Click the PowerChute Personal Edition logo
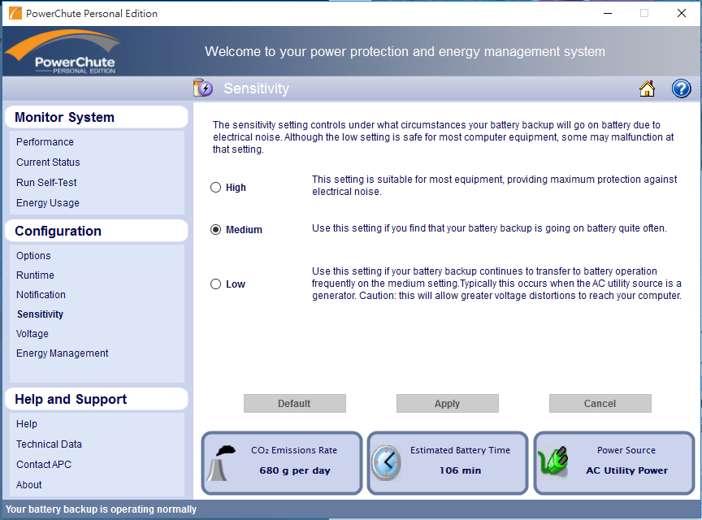702x520 pixels. 63,51
